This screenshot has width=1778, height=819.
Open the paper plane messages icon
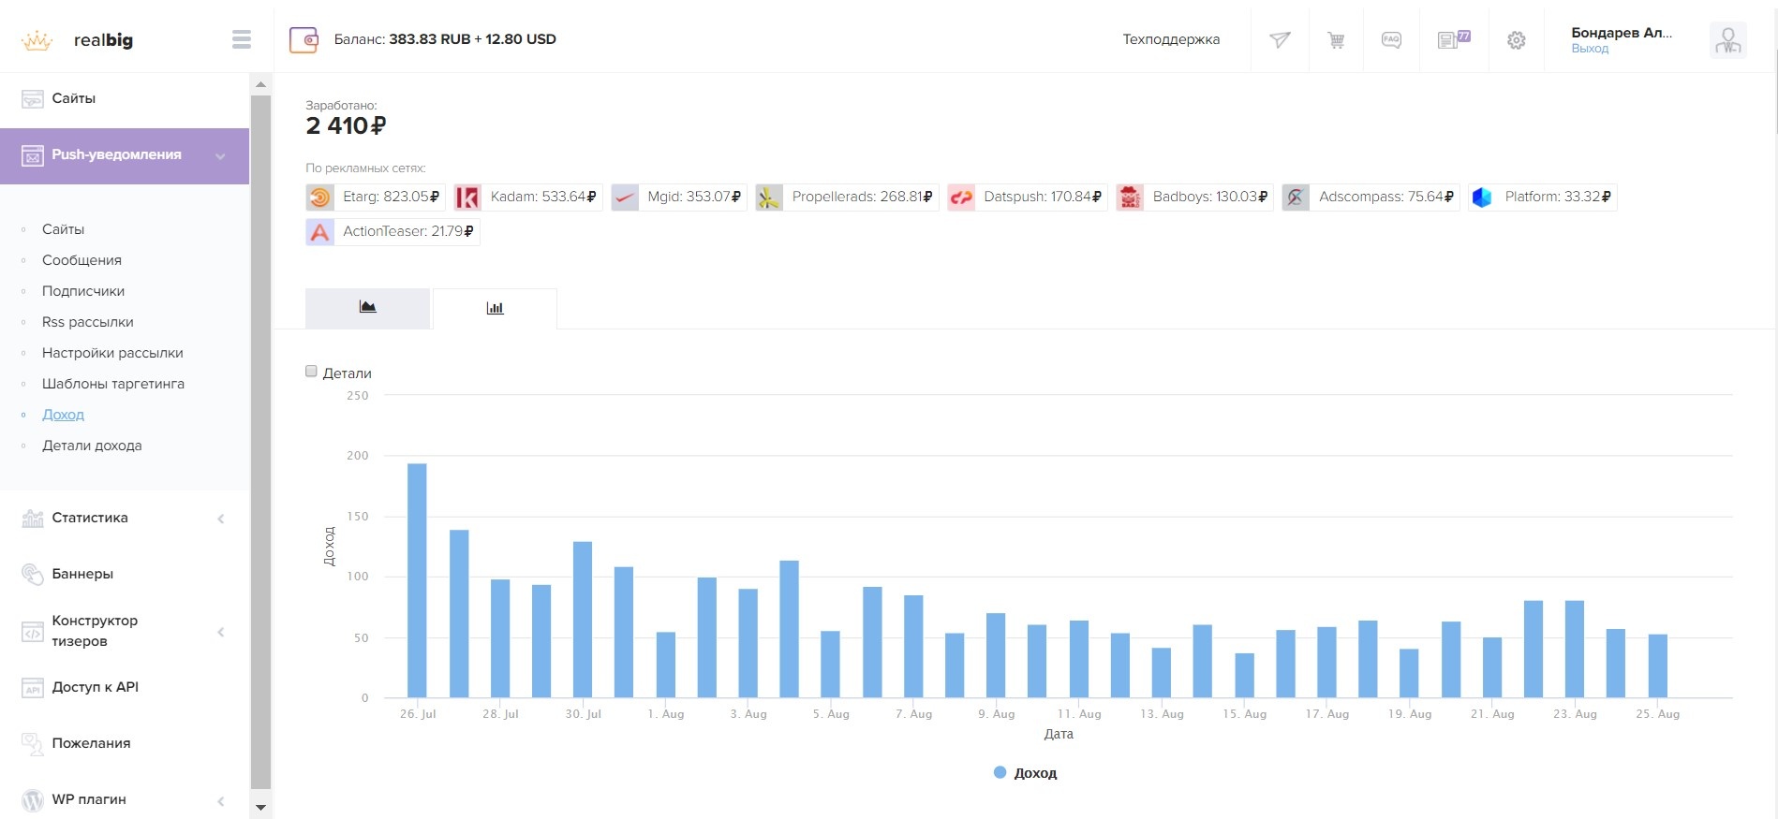[x=1280, y=39]
